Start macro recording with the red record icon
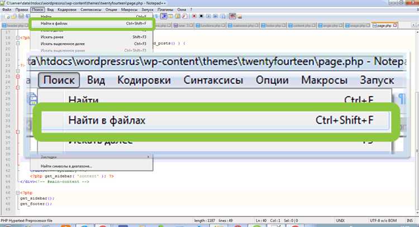Viewport: 419px width, 227px height. [194, 16]
